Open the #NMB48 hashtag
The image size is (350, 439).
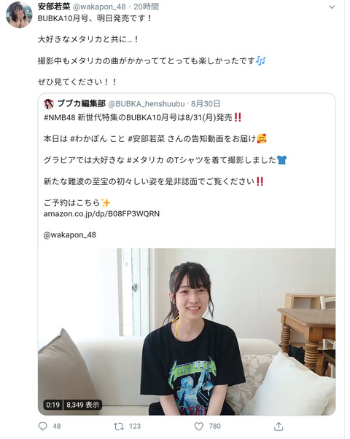[60, 117]
